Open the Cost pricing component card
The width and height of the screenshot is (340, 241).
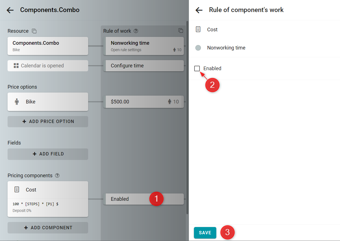coord(48,199)
